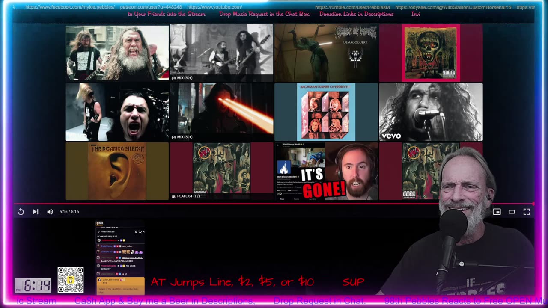Image resolution: width=548 pixels, height=308 pixels.
Task: Click the orange $10 super chat message
Action: [x=120, y=286]
